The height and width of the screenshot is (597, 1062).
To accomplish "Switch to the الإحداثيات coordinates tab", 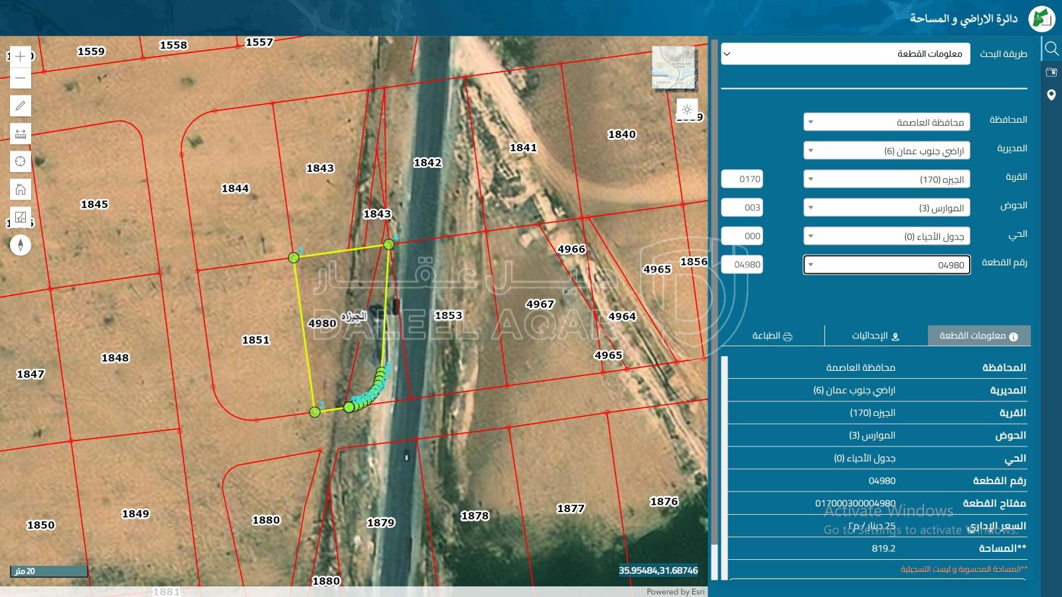I will [875, 336].
